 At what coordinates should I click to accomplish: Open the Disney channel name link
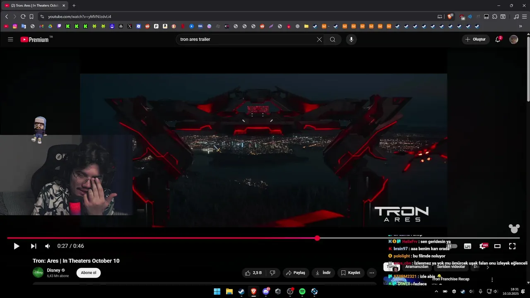click(53, 270)
